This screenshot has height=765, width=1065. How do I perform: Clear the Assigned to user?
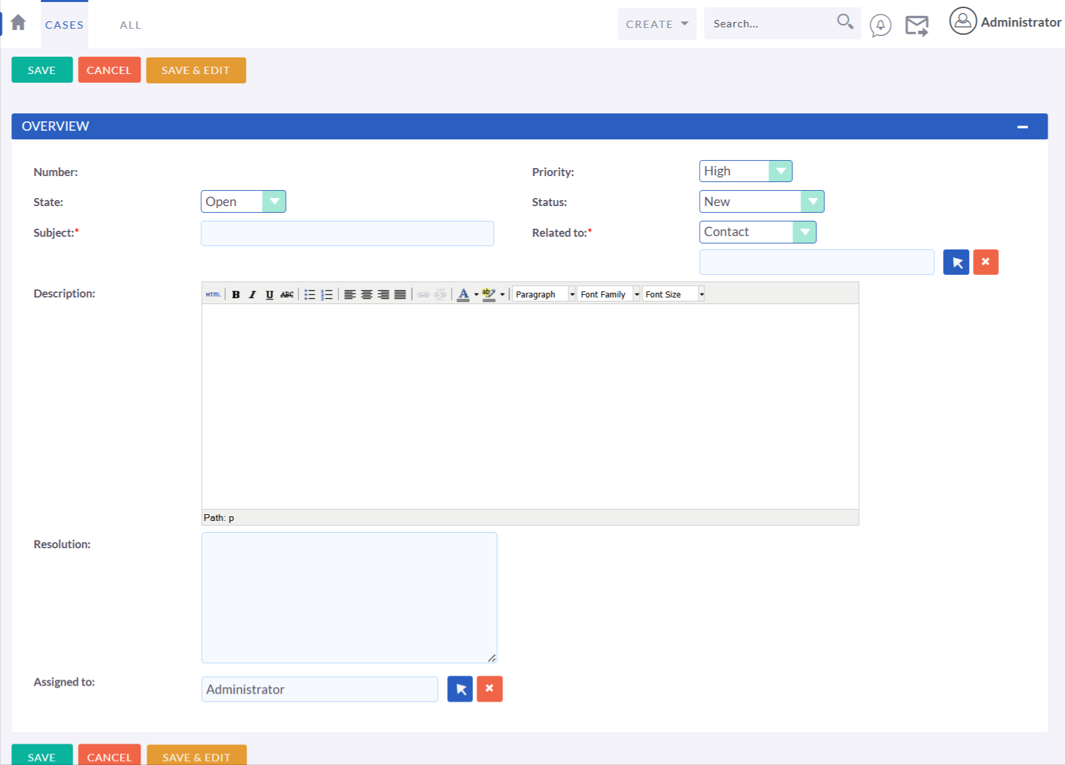(489, 689)
